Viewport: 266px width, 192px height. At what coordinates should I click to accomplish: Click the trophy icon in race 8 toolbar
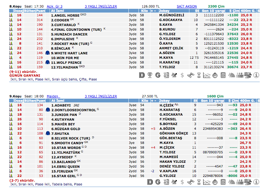tap(150, 75)
